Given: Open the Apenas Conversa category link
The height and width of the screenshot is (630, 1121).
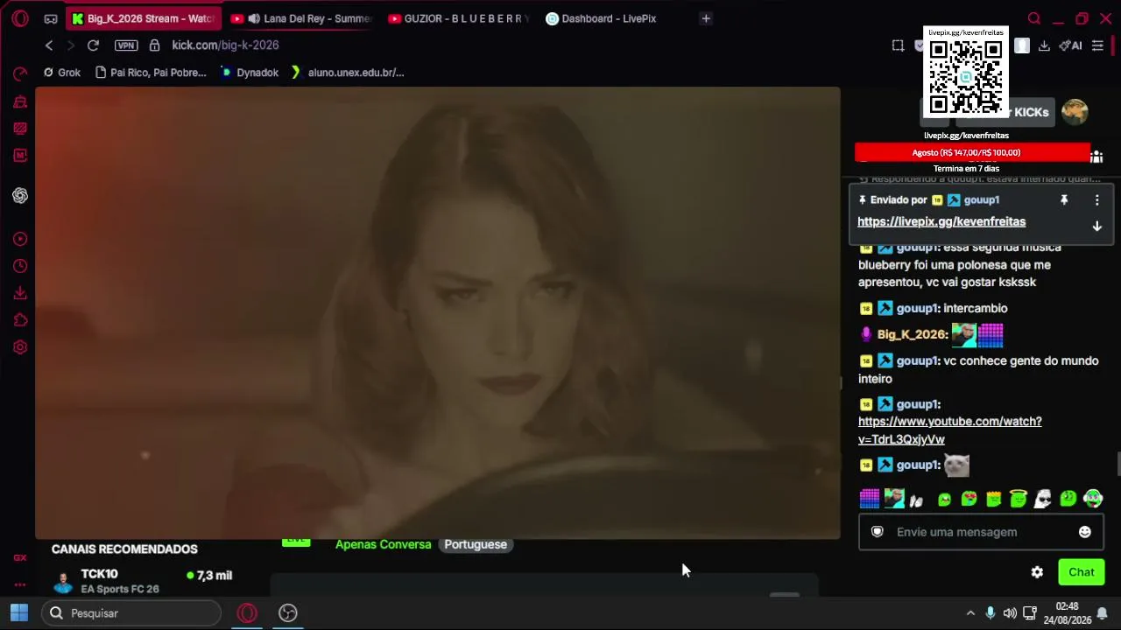Looking at the screenshot, I should coord(384,544).
